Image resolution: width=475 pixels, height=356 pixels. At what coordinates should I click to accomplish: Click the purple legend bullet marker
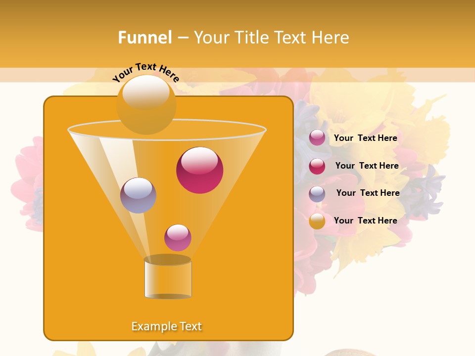(317, 193)
